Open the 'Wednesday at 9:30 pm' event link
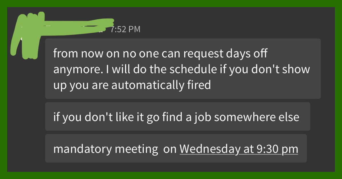 click(x=239, y=148)
